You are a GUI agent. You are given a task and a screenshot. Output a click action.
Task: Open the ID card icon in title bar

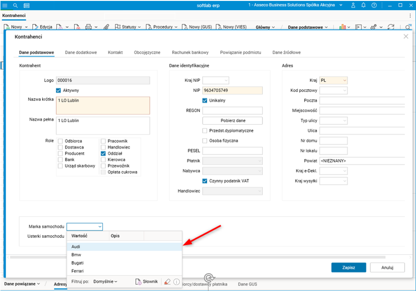click(27, 6)
